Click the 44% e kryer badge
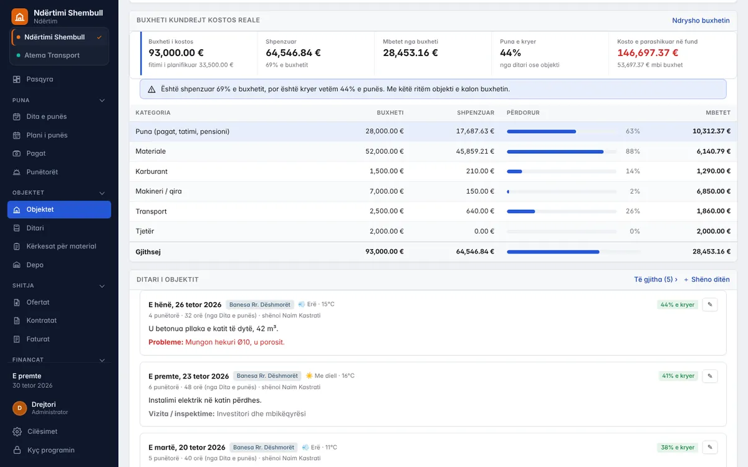The height and width of the screenshot is (467, 748). coord(677,305)
